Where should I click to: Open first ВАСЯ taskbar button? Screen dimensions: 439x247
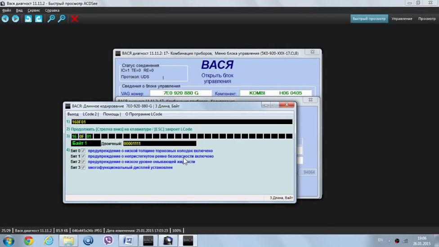point(148,241)
